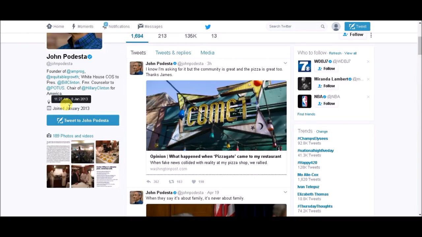Go to Twitter Home

point(55,26)
